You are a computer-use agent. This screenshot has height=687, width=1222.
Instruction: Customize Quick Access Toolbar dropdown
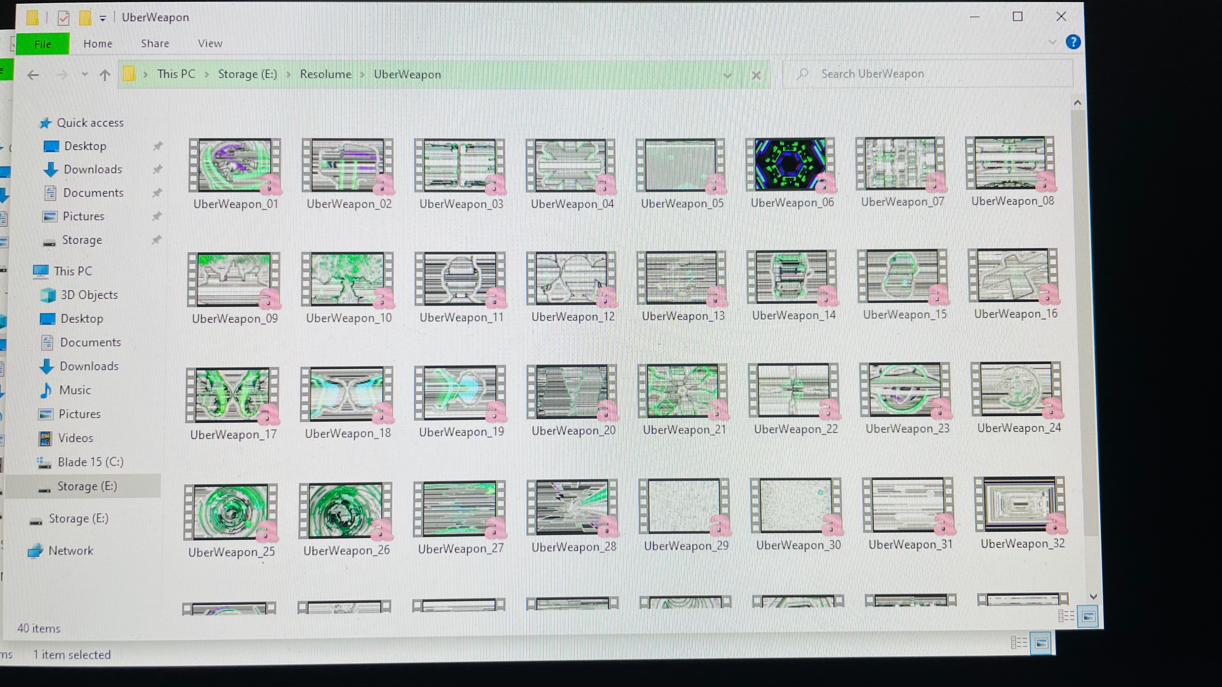tap(102, 19)
